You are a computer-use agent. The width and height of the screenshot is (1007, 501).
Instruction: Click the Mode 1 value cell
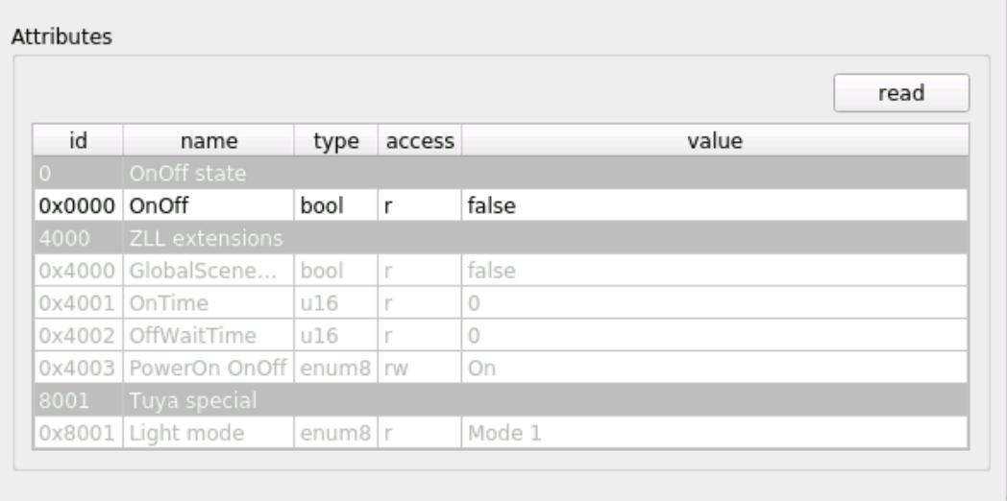point(715,433)
